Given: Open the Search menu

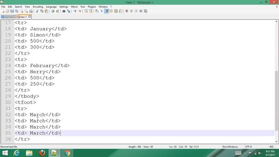Looking at the screenshot, I should (x=18, y=7).
